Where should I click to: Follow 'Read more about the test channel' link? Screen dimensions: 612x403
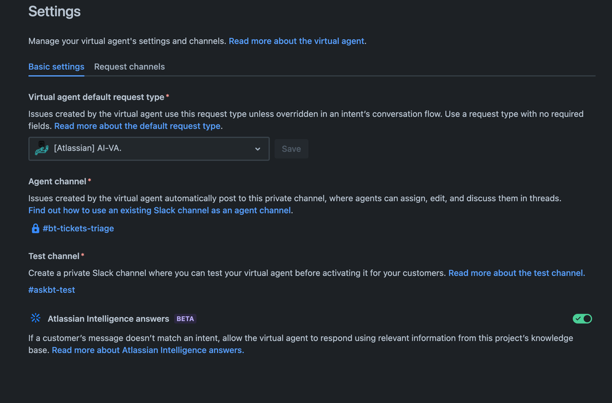click(516, 273)
